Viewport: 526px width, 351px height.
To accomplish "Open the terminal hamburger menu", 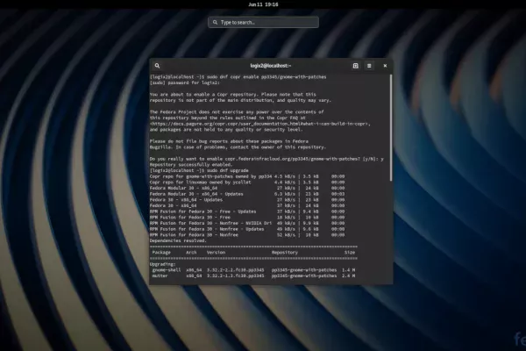I will pos(369,66).
